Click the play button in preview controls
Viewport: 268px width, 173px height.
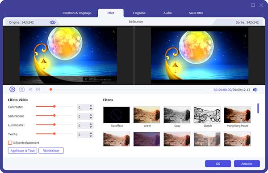click(x=13, y=90)
